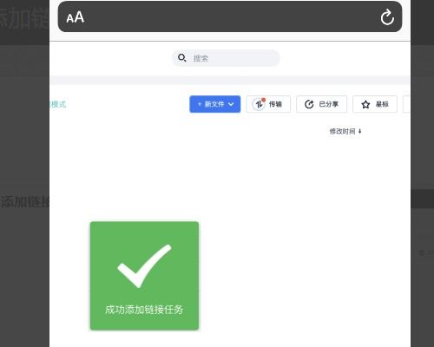Screen dimensions: 434x347
Task: Open the AA text size menu
Action: (76, 17)
